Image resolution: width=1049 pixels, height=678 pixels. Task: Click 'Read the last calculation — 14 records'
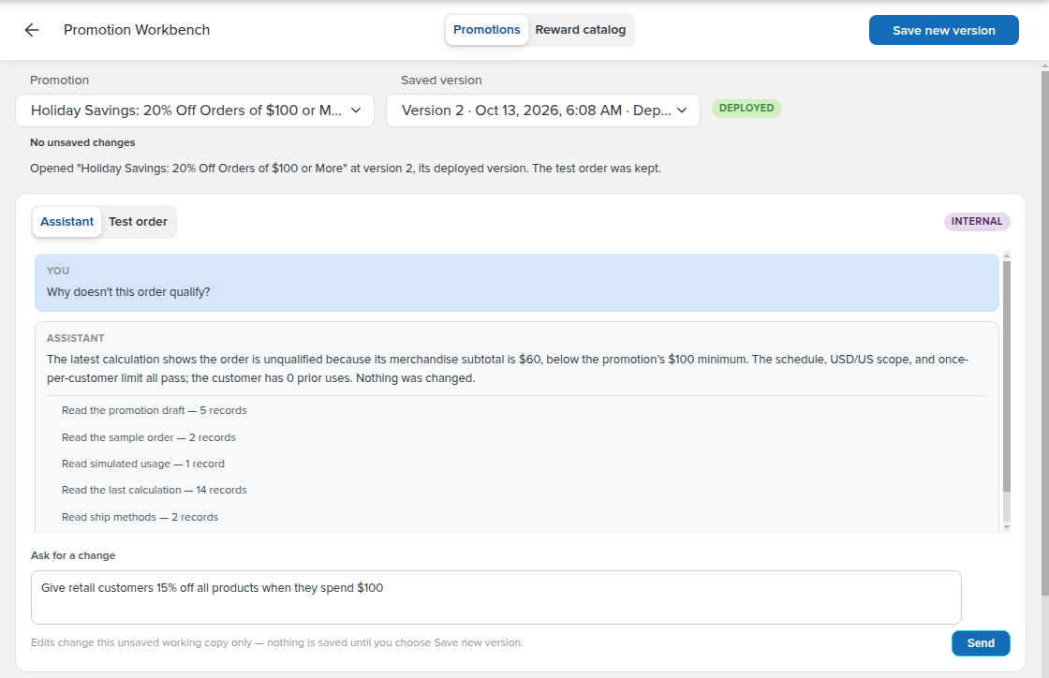coord(154,490)
